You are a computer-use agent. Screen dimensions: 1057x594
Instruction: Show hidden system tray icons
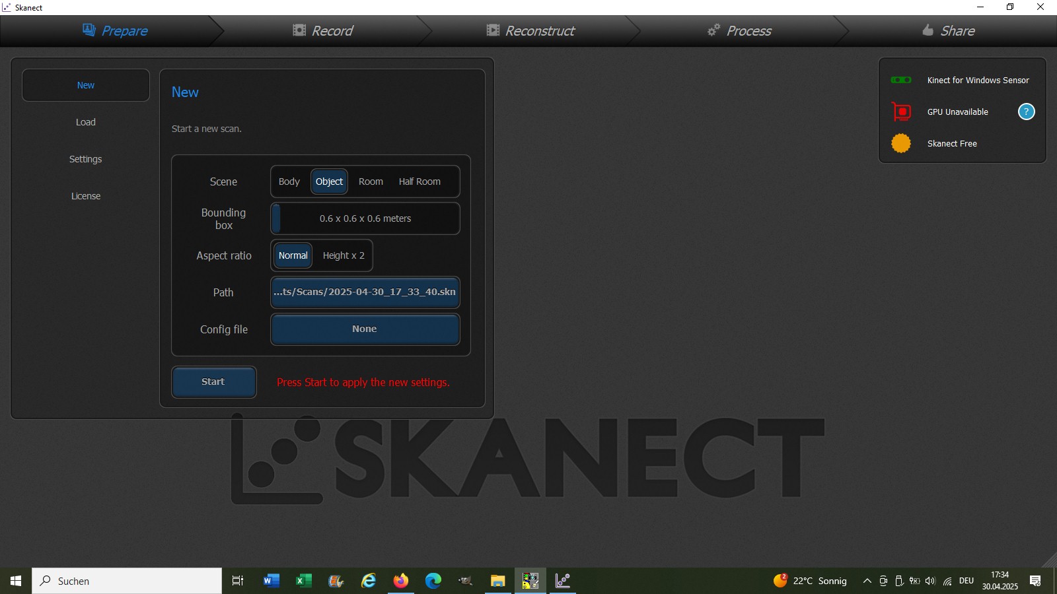coord(867,581)
